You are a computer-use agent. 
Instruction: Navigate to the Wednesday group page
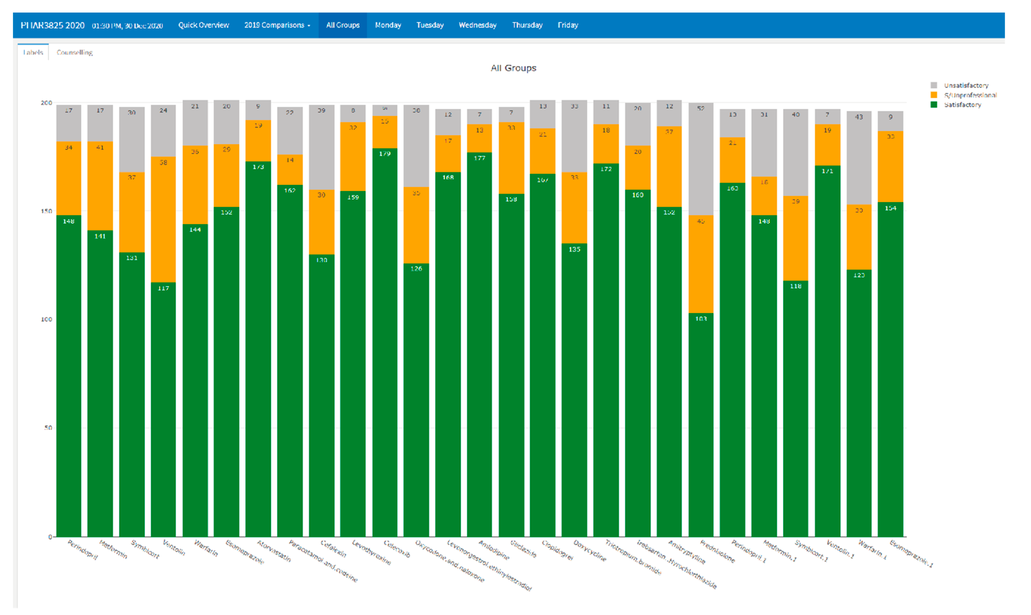477,25
